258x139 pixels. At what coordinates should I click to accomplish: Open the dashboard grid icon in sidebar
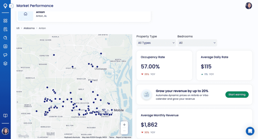tap(5, 21)
